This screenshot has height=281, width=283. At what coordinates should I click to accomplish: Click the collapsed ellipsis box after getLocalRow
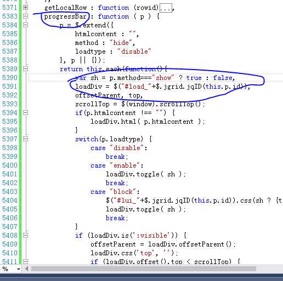[x=166, y=8]
